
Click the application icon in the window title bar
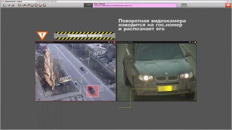[3, 1]
